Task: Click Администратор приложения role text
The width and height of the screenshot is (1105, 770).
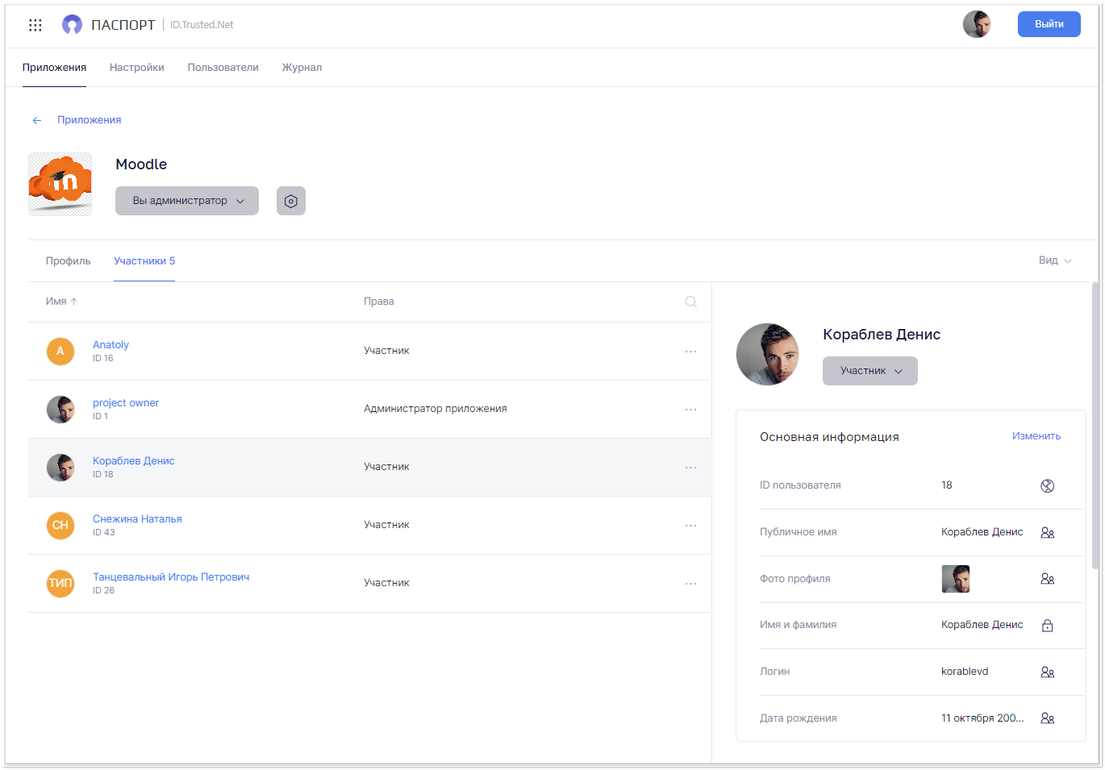Action: [436, 409]
